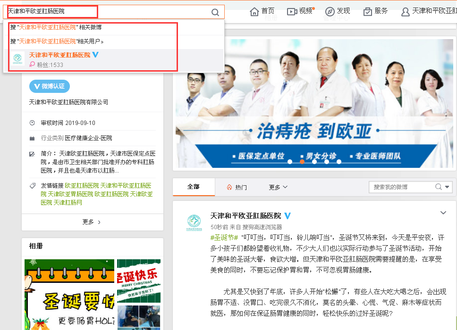Switch to the 热门 tab

tap(237, 187)
